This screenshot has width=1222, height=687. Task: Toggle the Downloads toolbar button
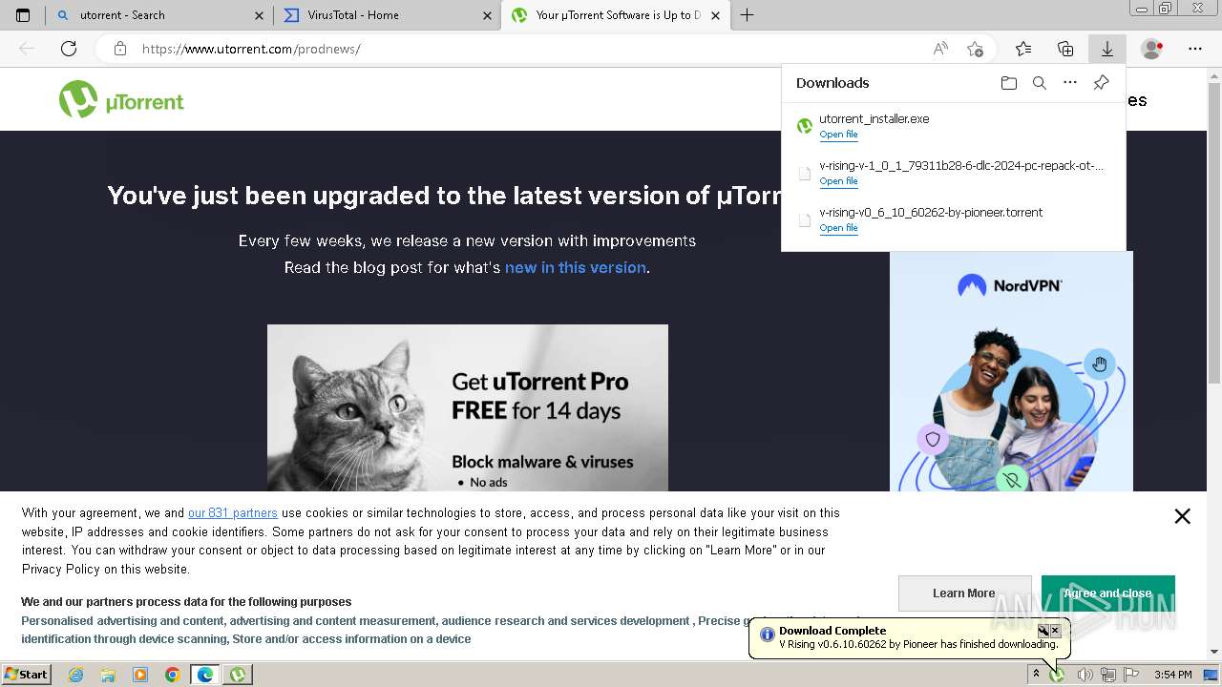tap(1107, 49)
